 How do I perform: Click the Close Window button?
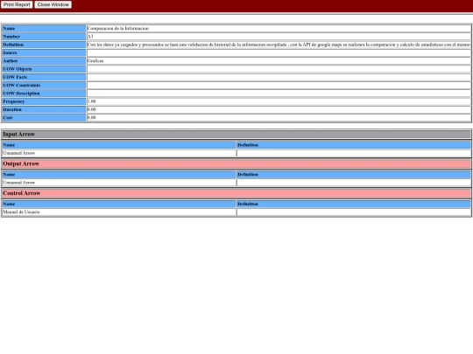pos(53,5)
